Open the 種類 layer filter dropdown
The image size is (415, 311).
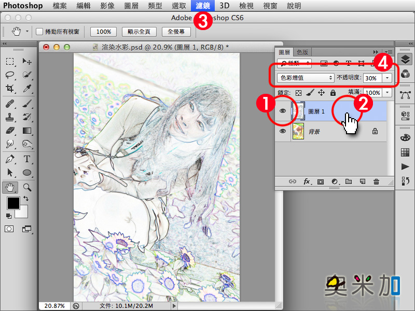coord(294,63)
